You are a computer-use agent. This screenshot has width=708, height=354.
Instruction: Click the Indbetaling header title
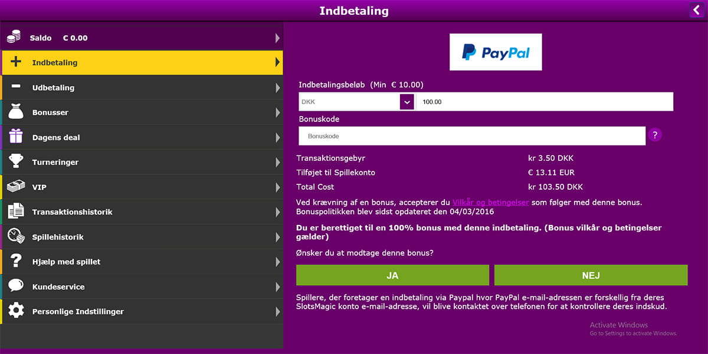[x=354, y=11]
